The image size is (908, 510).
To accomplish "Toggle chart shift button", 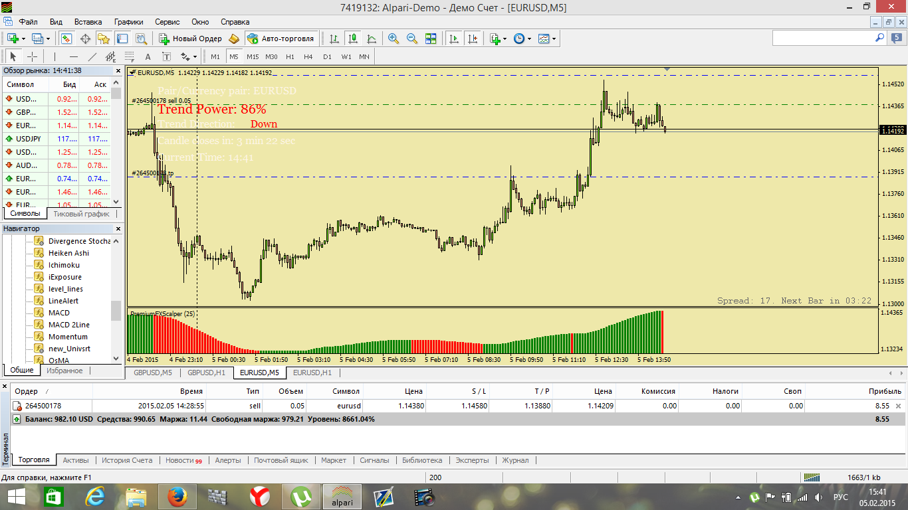I will (473, 39).
